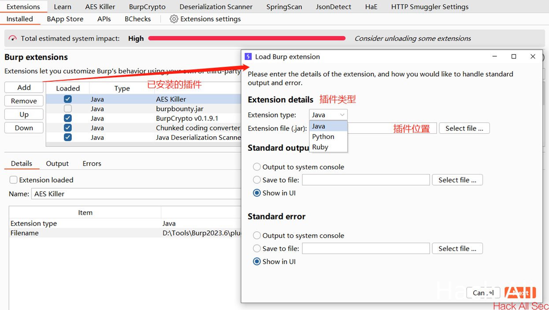The image size is (549, 310).
Task: Move extension Down button
Action: (x=24, y=128)
